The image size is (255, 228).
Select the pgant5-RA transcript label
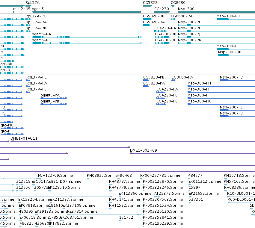pos(41,34)
